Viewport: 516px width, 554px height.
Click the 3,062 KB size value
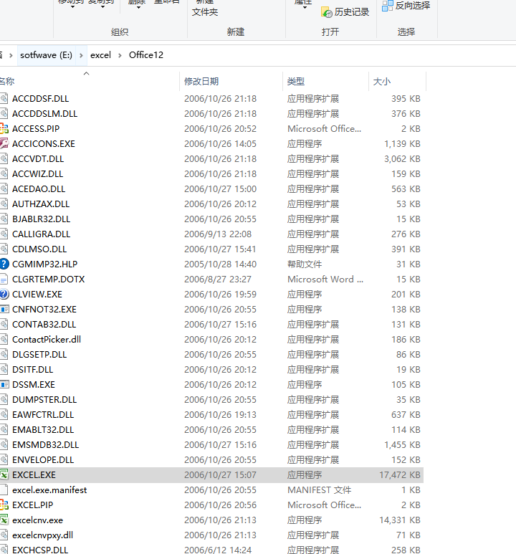pyautogui.click(x=402, y=159)
